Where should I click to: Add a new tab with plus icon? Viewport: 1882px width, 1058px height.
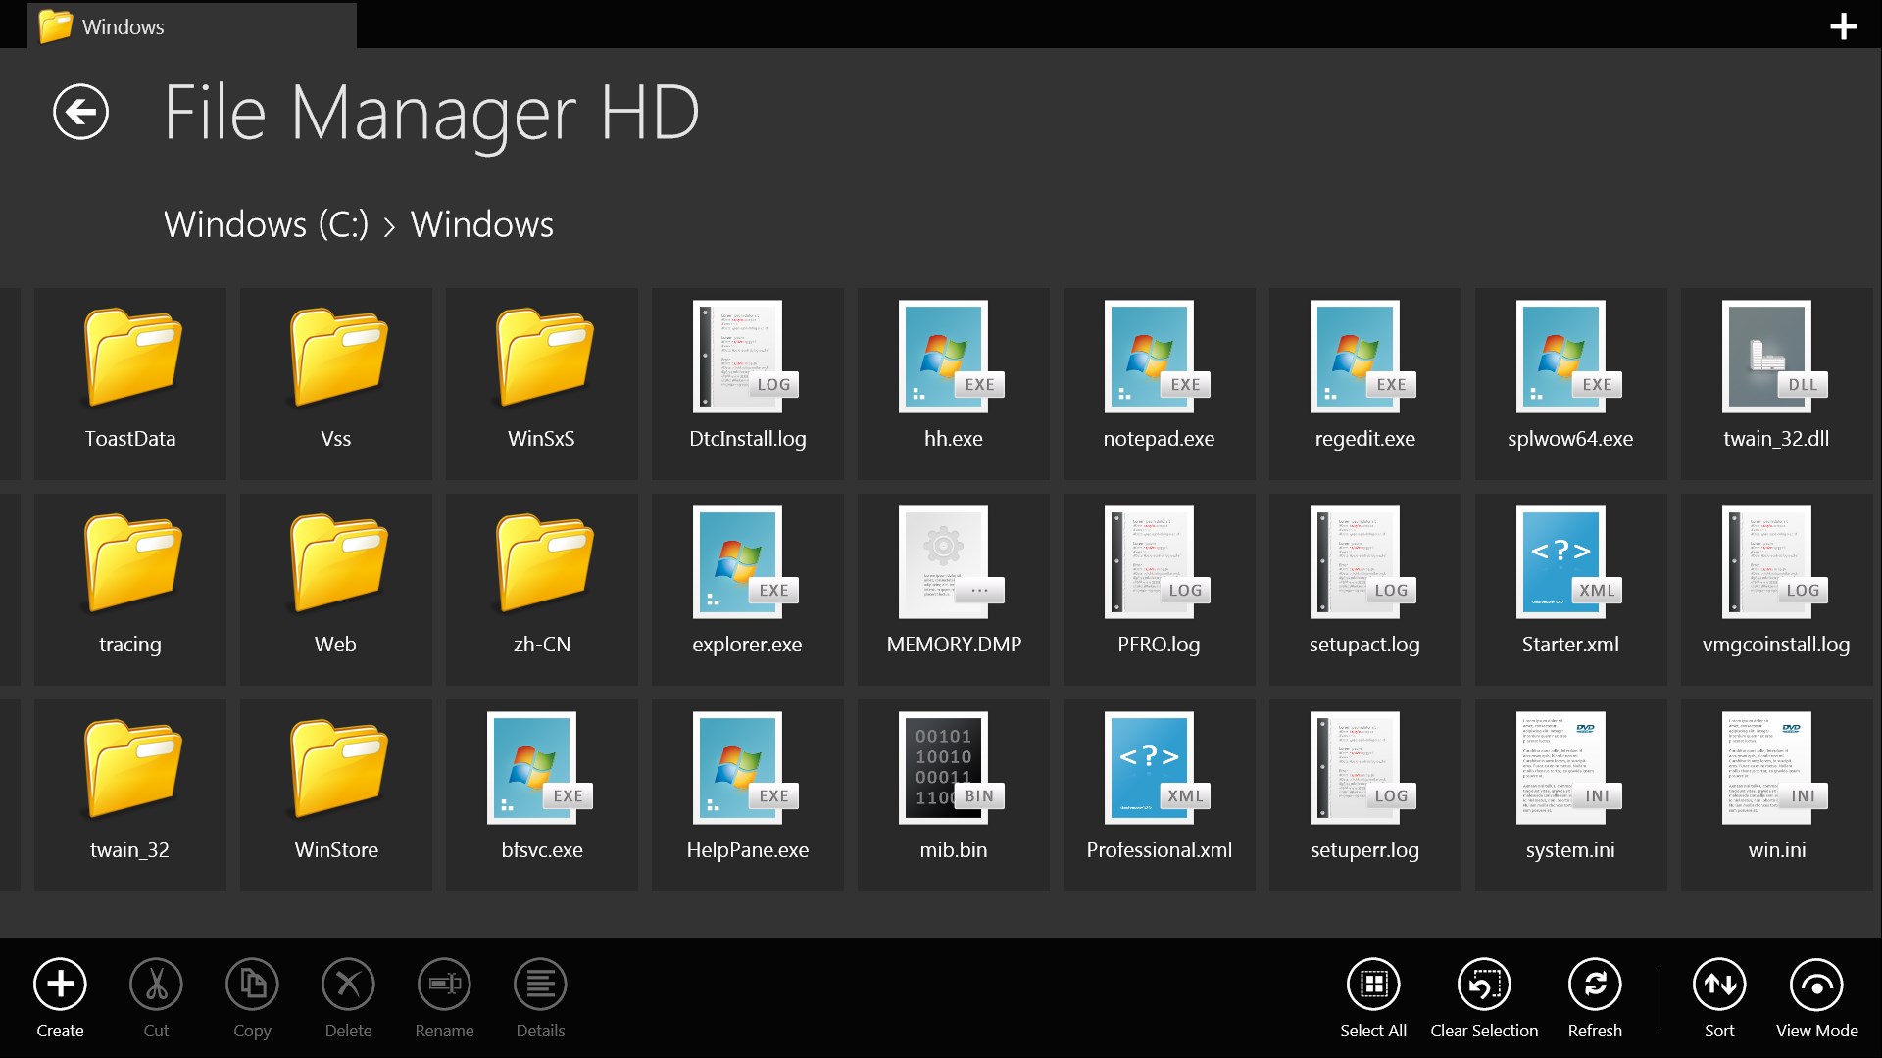(1843, 26)
